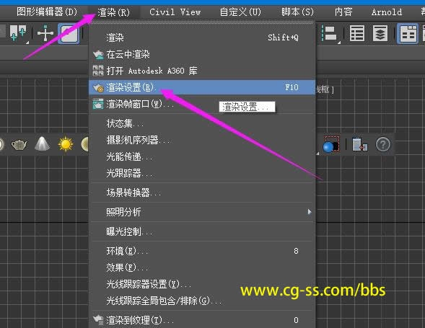The width and height of the screenshot is (425, 328).
Task: Select the crosshair move tool icon
Action: click(x=45, y=33)
